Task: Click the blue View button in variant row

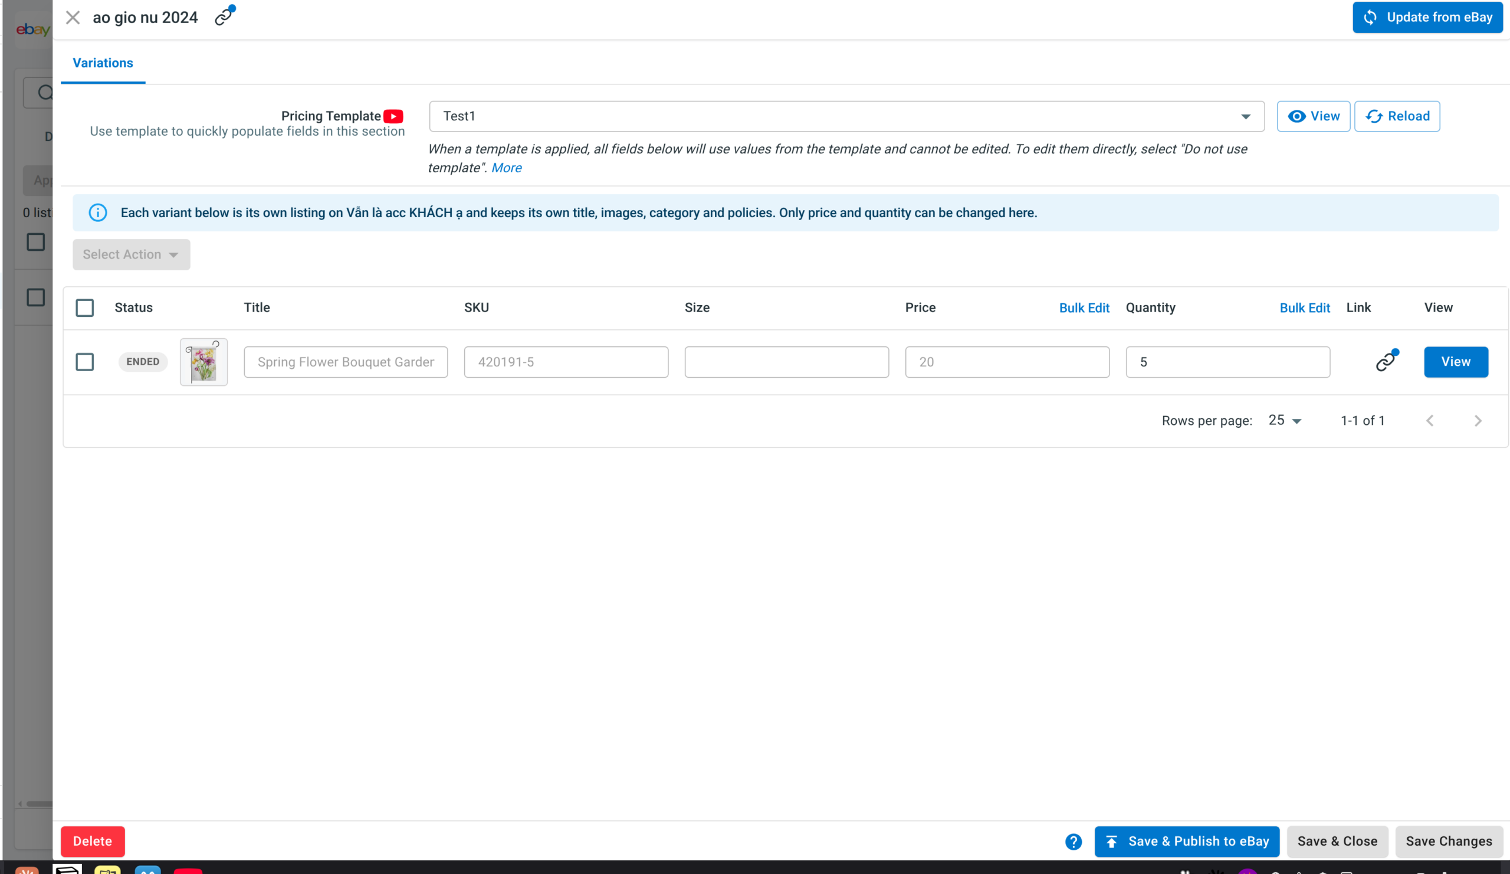Action: click(1456, 362)
